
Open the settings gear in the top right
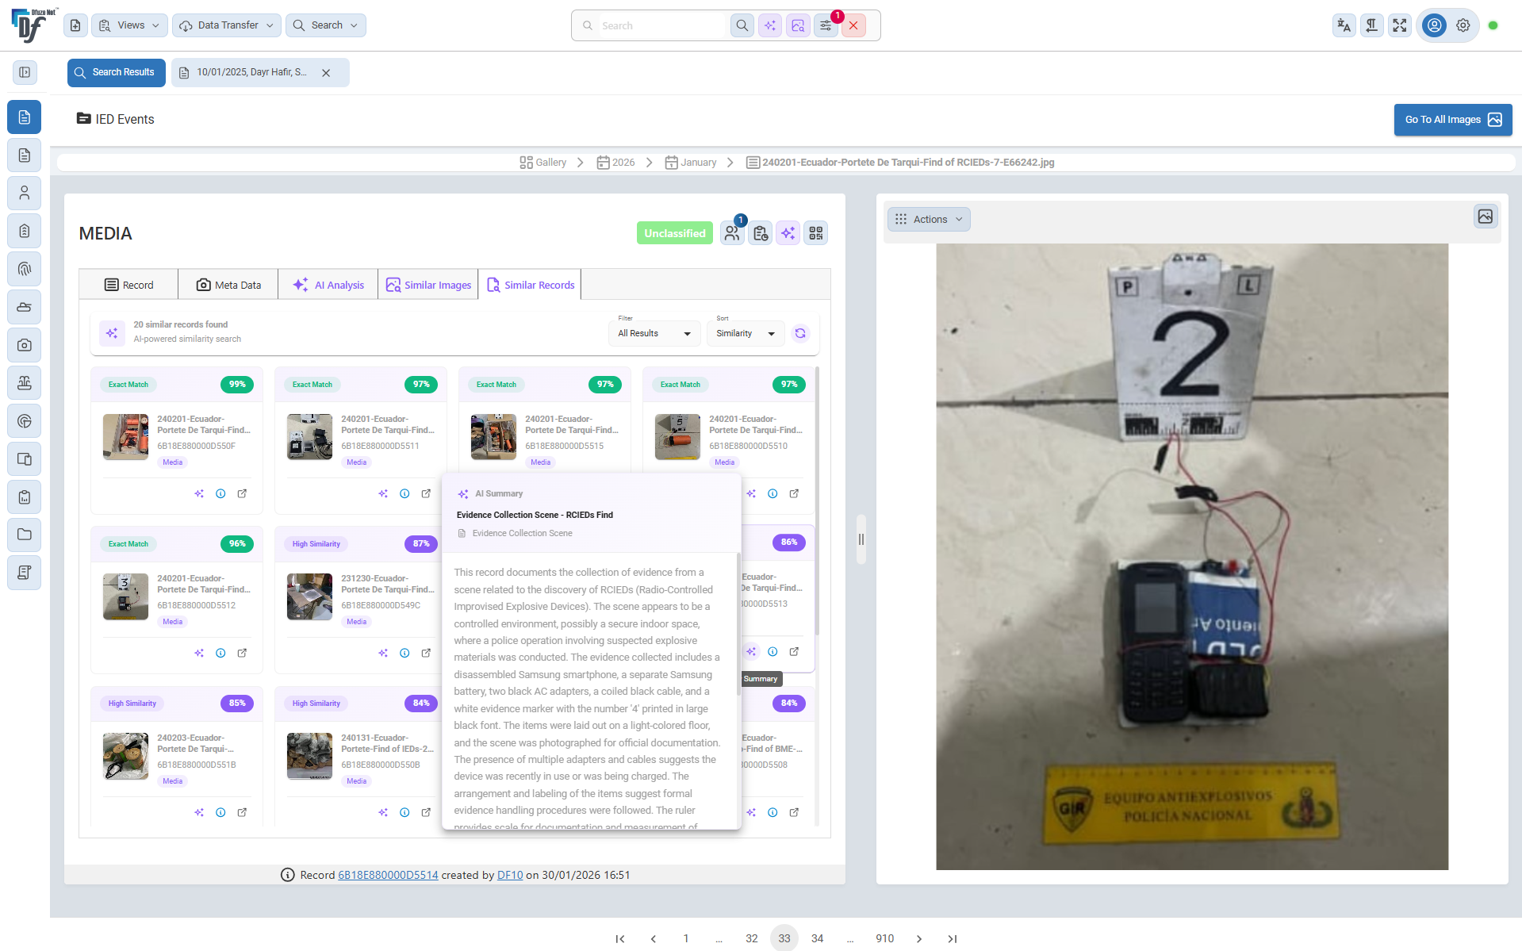(1463, 25)
